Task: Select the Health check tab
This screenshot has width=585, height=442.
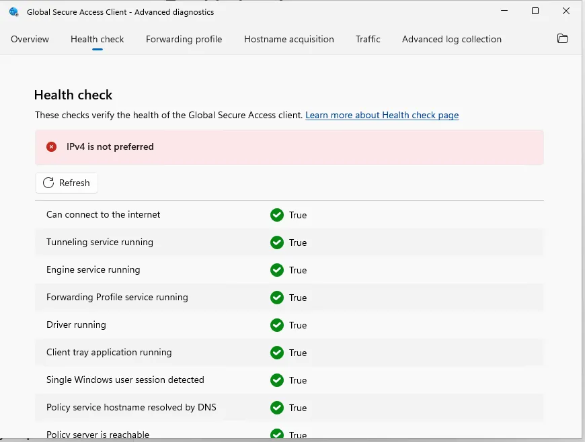Action: point(97,39)
